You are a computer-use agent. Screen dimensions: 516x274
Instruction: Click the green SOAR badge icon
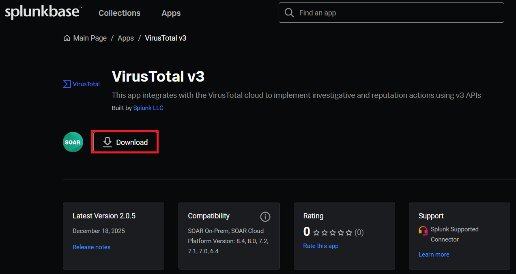(x=73, y=142)
